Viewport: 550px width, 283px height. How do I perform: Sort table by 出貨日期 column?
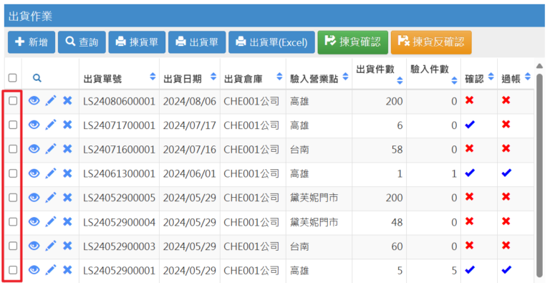click(213, 76)
